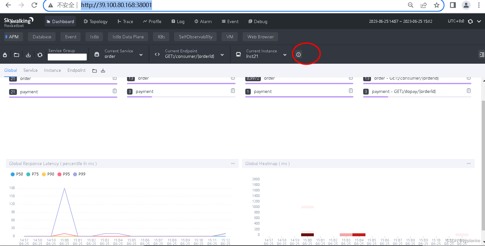Expand the Current Service dropdown
The image size is (485, 246).
click(141, 55)
